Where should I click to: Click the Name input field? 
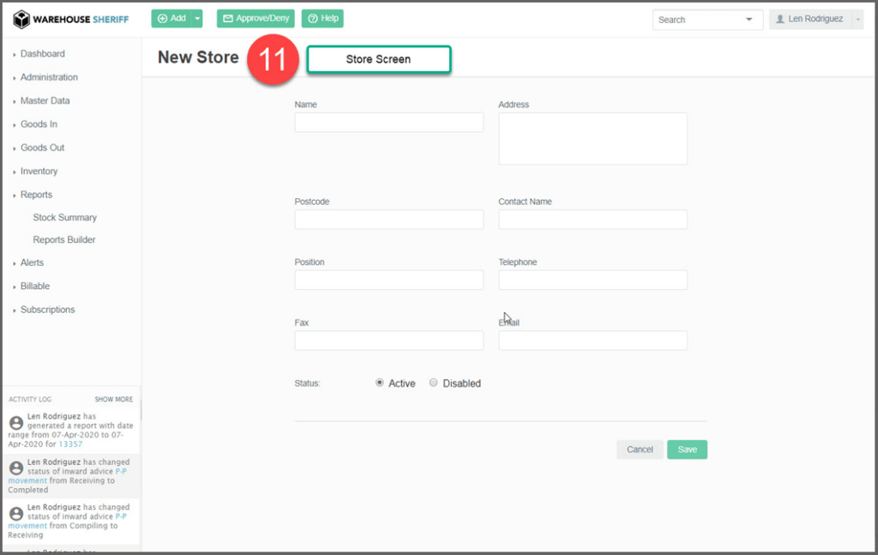click(388, 123)
